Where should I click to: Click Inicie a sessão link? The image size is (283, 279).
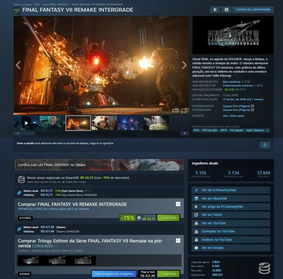tap(25, 143)
